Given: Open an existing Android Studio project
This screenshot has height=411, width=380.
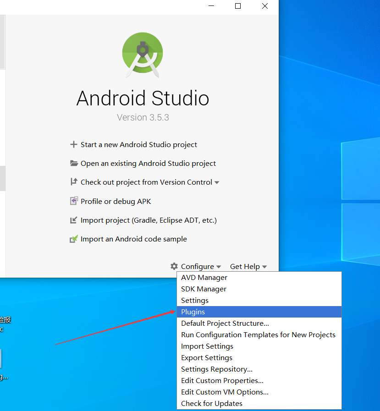Looking at the screenshot, I should pyautogui.click(x=148, y=164).
